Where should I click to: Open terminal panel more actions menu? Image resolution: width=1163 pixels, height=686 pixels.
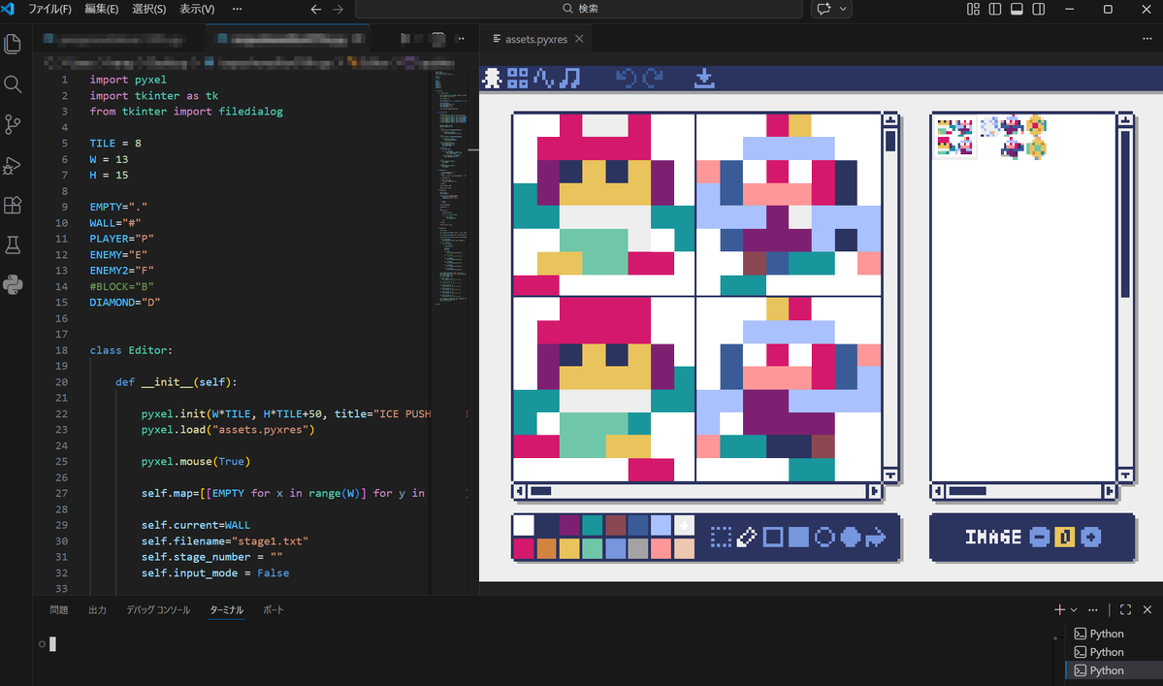click(x=1092, y=609)
